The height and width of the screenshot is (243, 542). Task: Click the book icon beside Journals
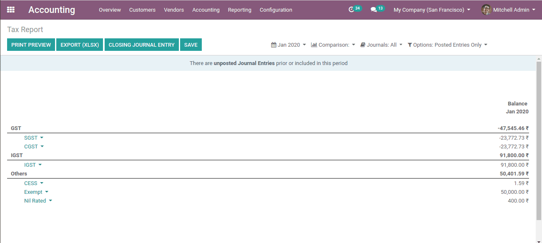(363, 45)
